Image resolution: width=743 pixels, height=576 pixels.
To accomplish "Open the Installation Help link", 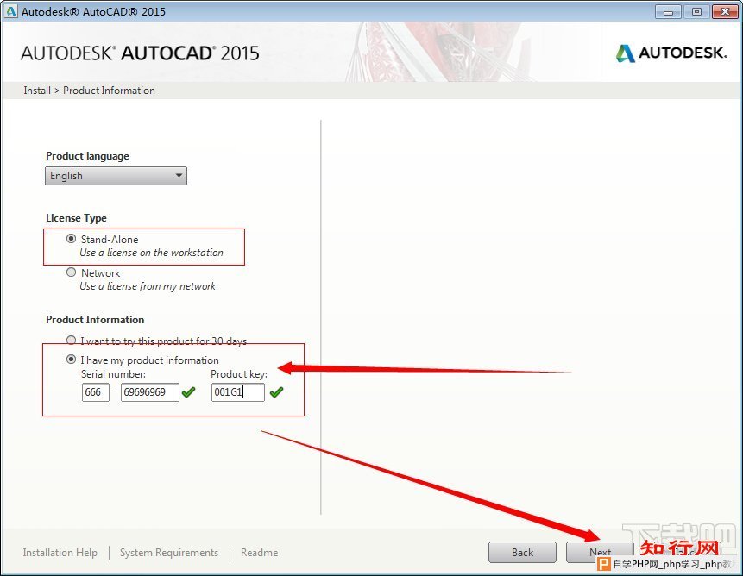I will click(60, 553).
